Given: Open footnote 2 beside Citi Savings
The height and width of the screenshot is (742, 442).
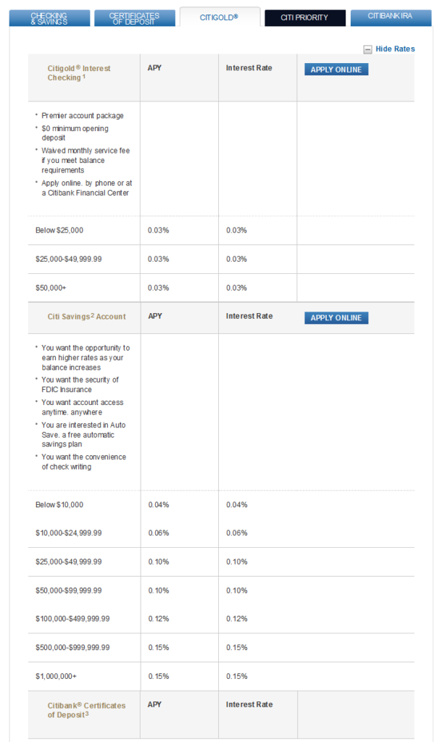Looking at the screenshot, I should [93, 315].
